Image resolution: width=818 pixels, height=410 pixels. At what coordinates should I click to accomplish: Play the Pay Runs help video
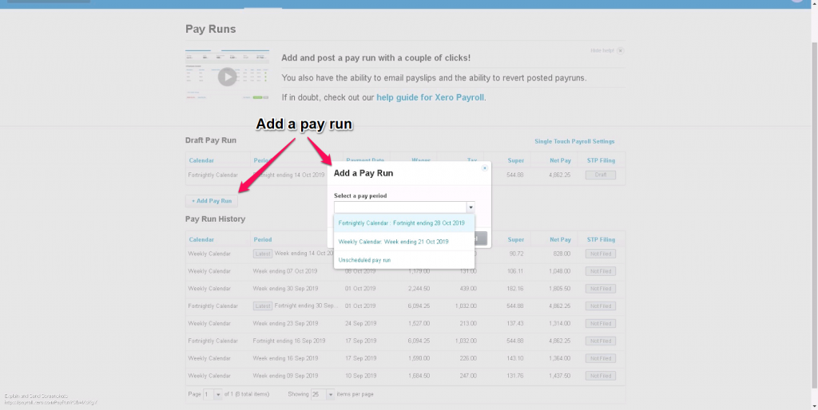[227, 77]
